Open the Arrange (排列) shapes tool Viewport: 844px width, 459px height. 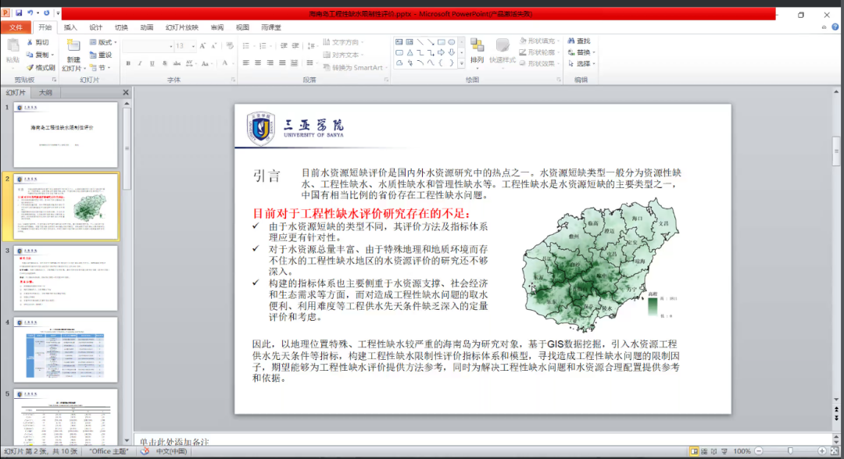pyautogui.click(x=477, y=53)
